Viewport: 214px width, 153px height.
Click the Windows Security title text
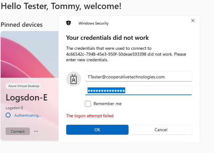click(x=93, y=23)
